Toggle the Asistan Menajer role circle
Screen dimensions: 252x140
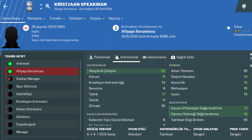(10, 79)
